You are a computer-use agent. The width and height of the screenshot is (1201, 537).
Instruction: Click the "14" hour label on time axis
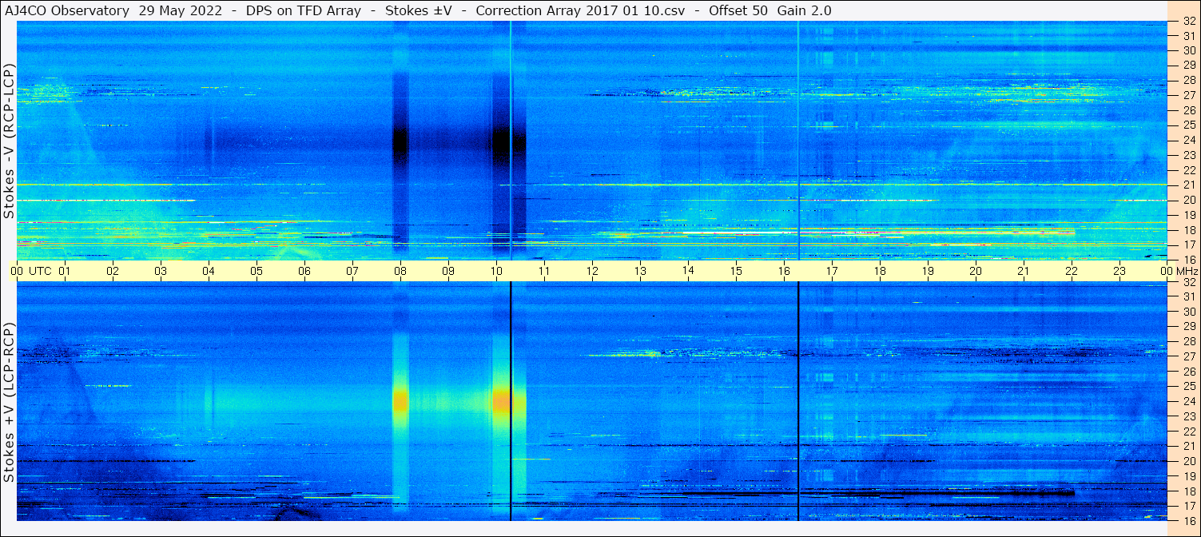[688, 270]
